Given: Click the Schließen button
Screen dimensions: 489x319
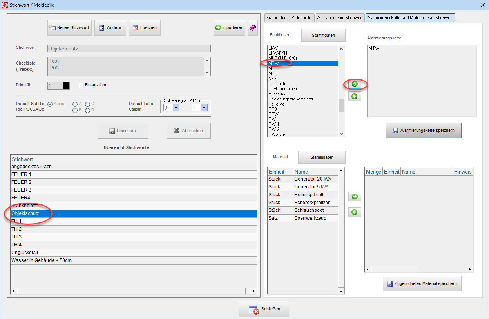Looking at the screenshot, I should click(264, 309).
